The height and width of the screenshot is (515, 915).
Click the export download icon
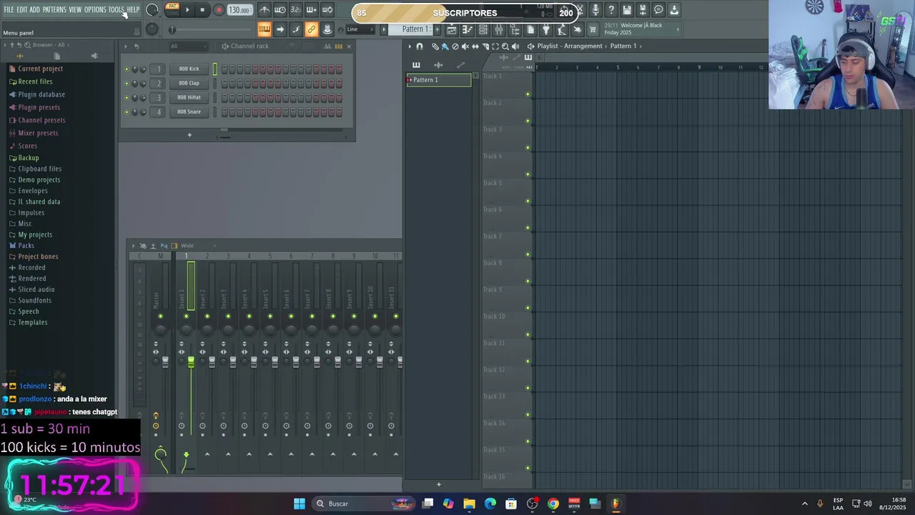pos(674,10)
